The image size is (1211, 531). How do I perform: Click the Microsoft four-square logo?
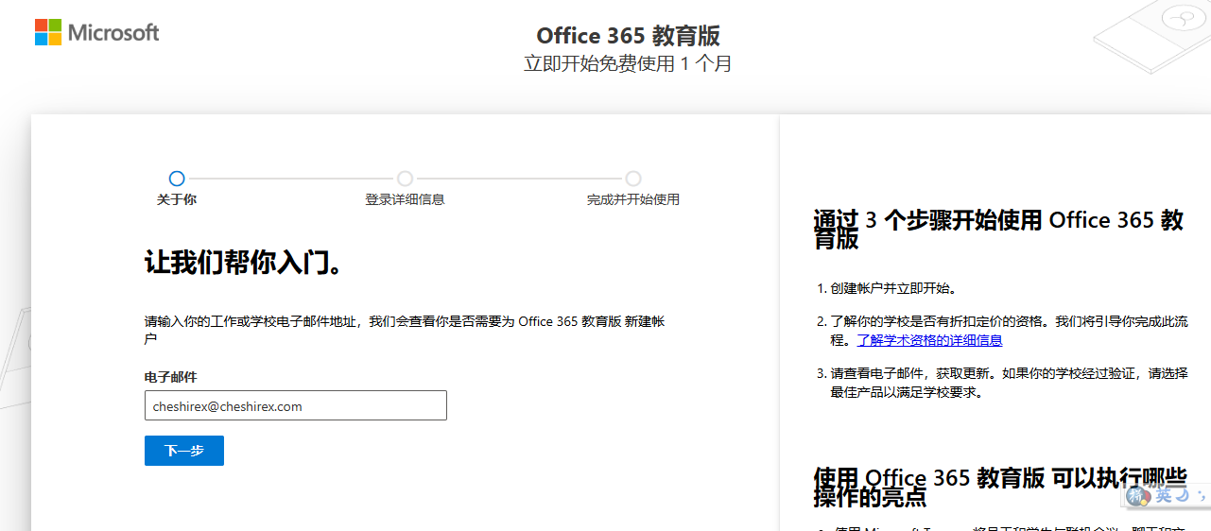click(48, 32)
